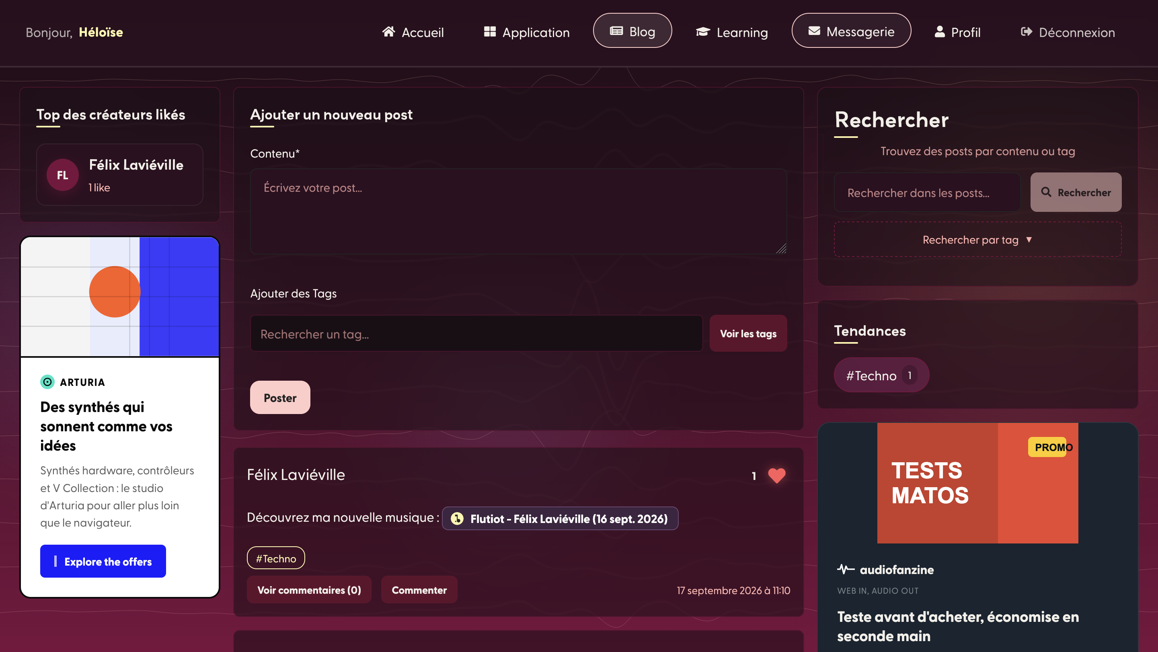Select the #Techno trending tag

(881, 375)
